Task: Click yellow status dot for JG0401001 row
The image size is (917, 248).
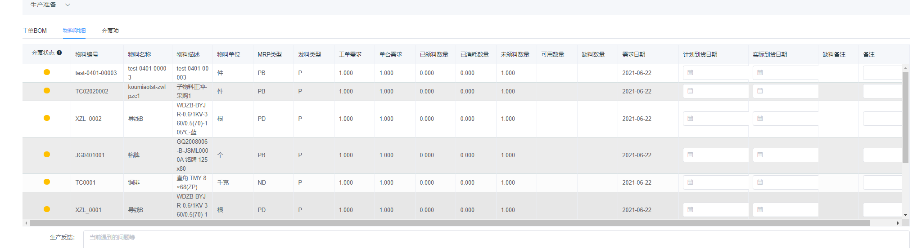Action: click(47, 155)
